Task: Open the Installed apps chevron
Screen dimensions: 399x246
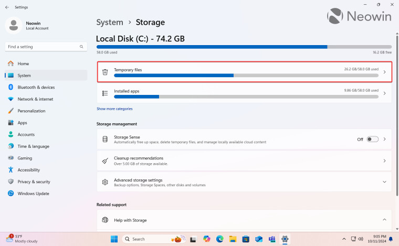Action: click(x=384, y=93)
